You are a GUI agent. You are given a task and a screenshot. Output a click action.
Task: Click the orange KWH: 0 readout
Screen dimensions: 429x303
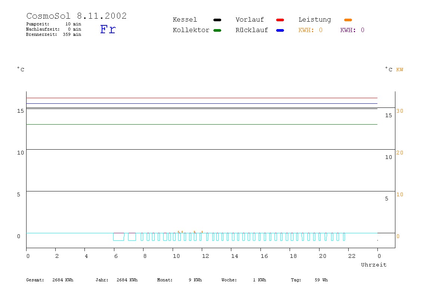coord(311,30)
